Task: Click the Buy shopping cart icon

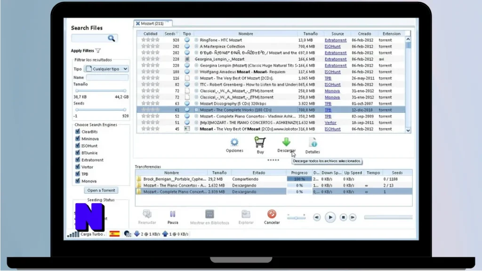Action: pyautogui.click(x=260, y=143)
